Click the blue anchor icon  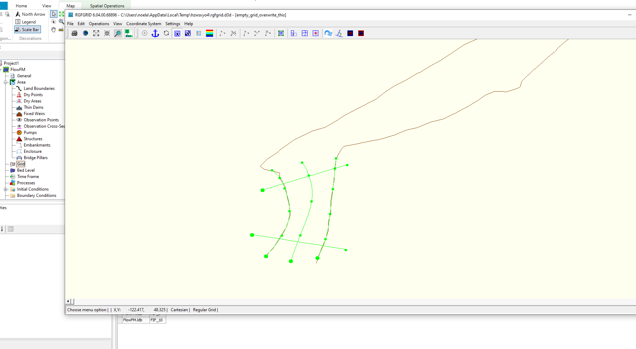pos(155,33)
